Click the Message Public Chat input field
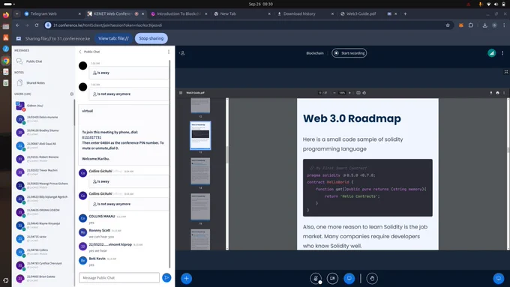 click(119, 278)
